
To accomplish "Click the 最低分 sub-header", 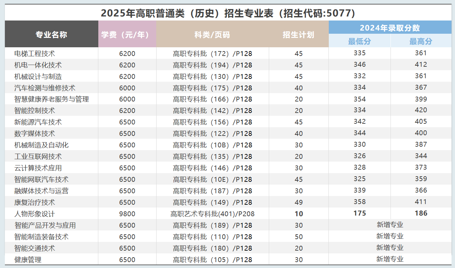I will 359,41.
